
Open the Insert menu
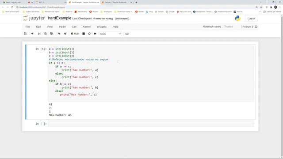point(62,26)
